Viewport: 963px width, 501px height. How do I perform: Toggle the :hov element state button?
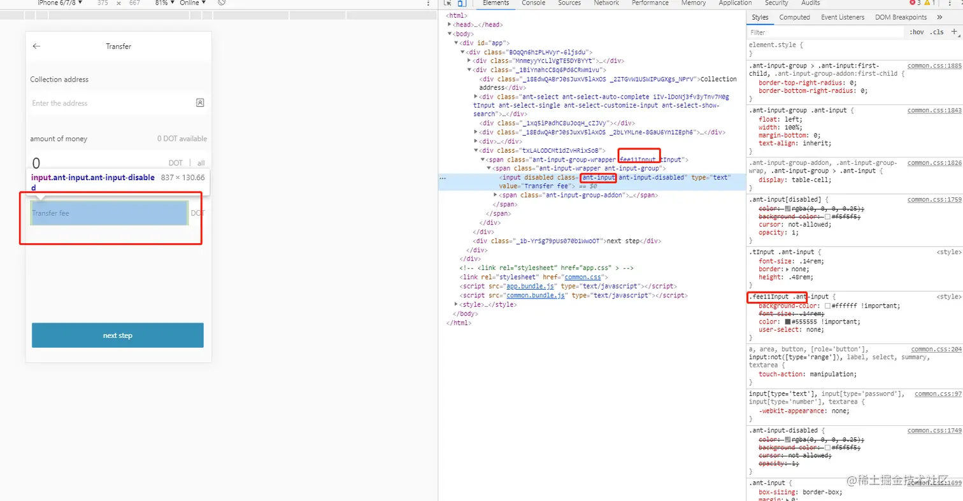pos(917,32)
